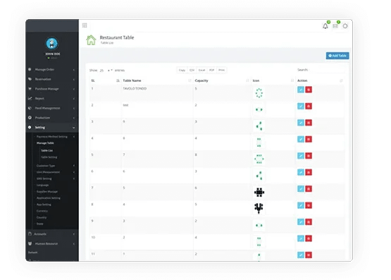Expand the Manage Order menu
Screen dimensions: 391x280
pyautogui.click(x=52, y=69)
